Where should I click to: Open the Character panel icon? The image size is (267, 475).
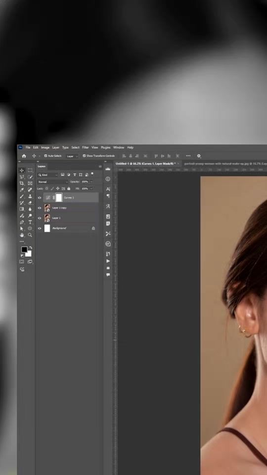click(x=108, y=189)
